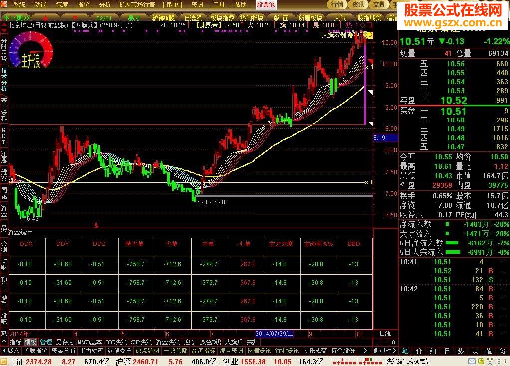The image size is (510, 366).
Task: Apply the 变色K线 template
Action: point(211,342)
